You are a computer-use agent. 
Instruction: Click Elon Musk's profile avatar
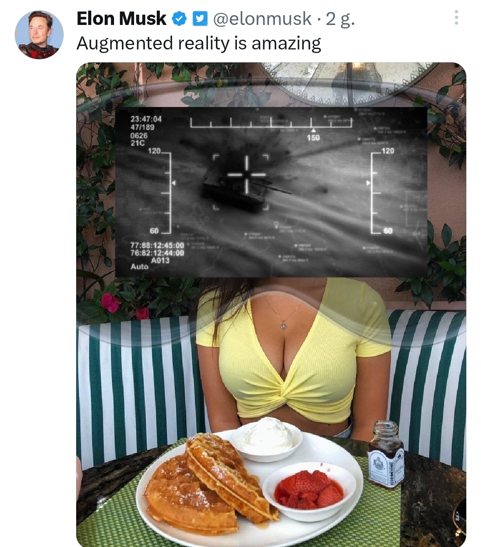pyautogui.click(x=39, y=35)
